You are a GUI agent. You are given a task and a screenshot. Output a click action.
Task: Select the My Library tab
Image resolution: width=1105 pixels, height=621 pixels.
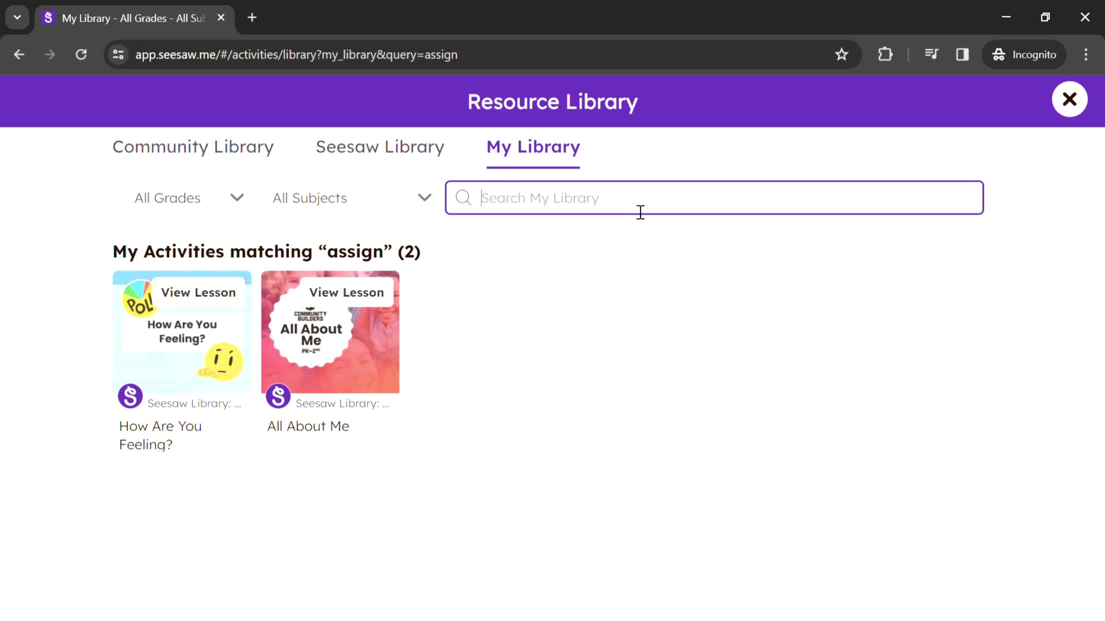(x=533, y=147)
